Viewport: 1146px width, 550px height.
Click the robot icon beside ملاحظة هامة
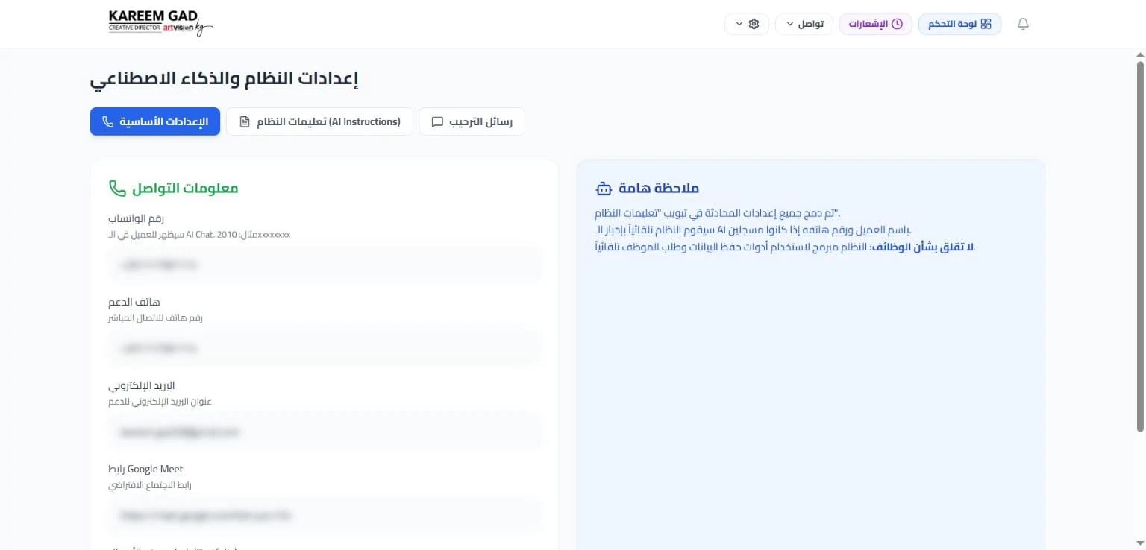click(604, 189)
